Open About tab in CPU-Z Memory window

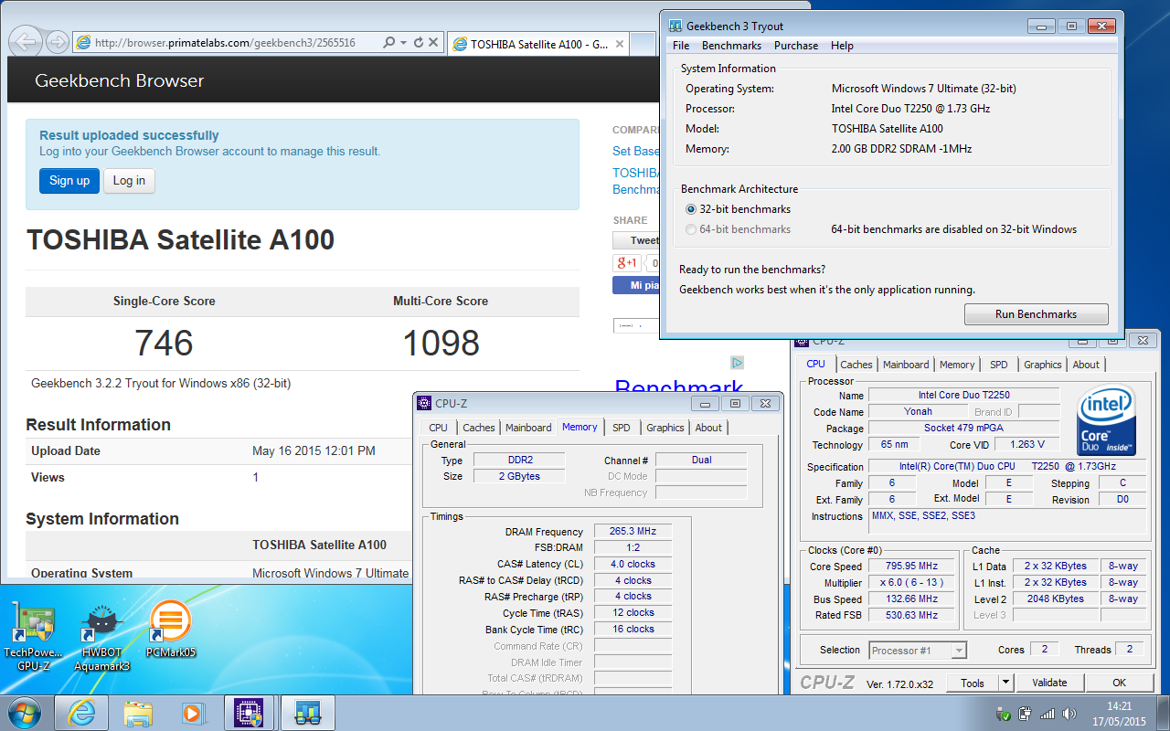click(708, 428)
